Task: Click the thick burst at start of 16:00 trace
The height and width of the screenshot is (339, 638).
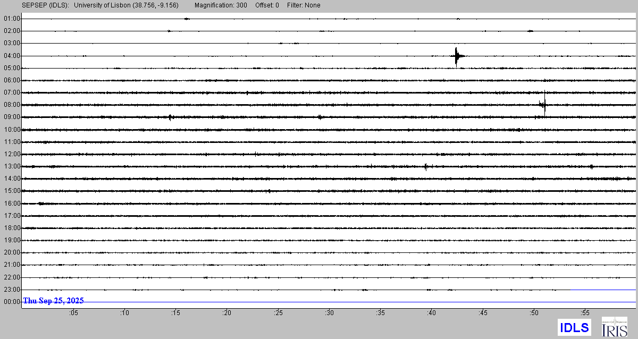Action: (x=41, y=204)
